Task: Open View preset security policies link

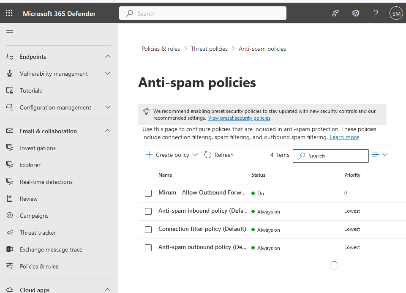Action: (x=239, y=118)
